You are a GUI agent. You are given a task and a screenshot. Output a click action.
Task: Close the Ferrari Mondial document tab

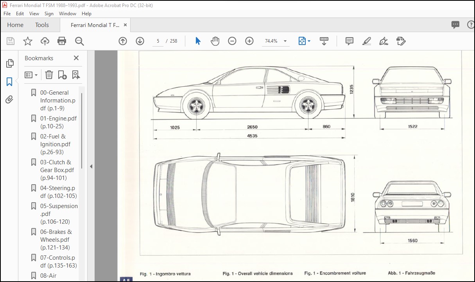(x=125, y=25)
